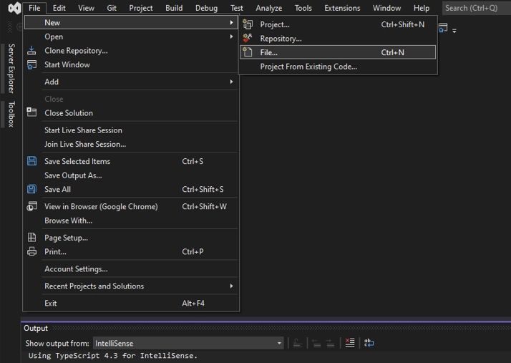
Task: Choose Project From Existing Code...
Action: coord(338,67)
